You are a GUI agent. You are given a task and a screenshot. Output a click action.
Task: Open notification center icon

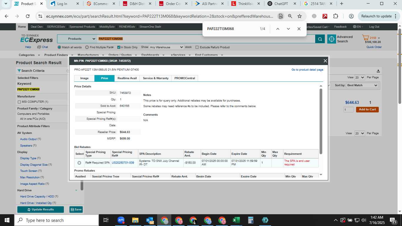(x=393, y=220)
